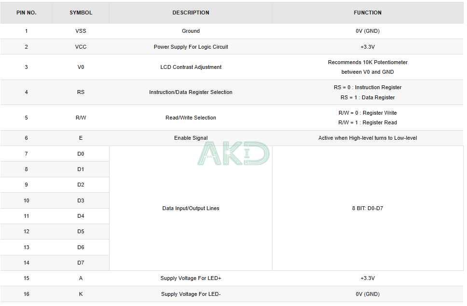
Task: Select pin number 16 cell
Action: click(x=27, y=294)
